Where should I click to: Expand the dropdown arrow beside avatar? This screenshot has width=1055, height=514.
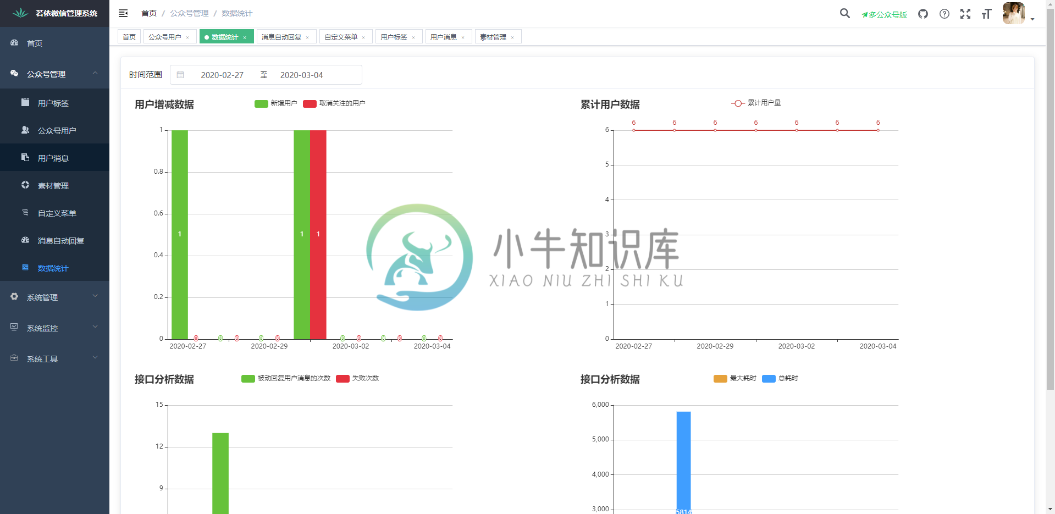click(x=1032, y=19)
